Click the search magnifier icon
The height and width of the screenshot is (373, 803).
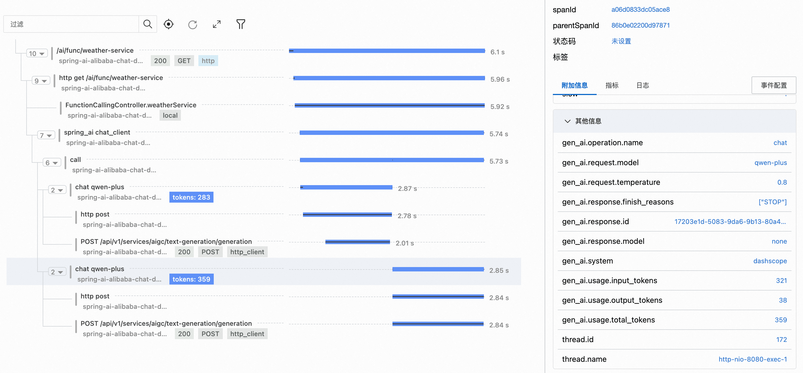tap(148, 24)
